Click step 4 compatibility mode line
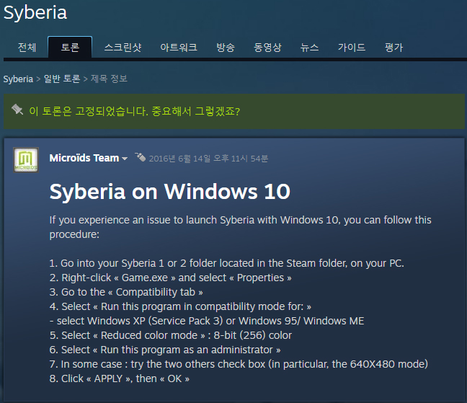467x403 pixels. pyautogui.click(x=180, y=306)
